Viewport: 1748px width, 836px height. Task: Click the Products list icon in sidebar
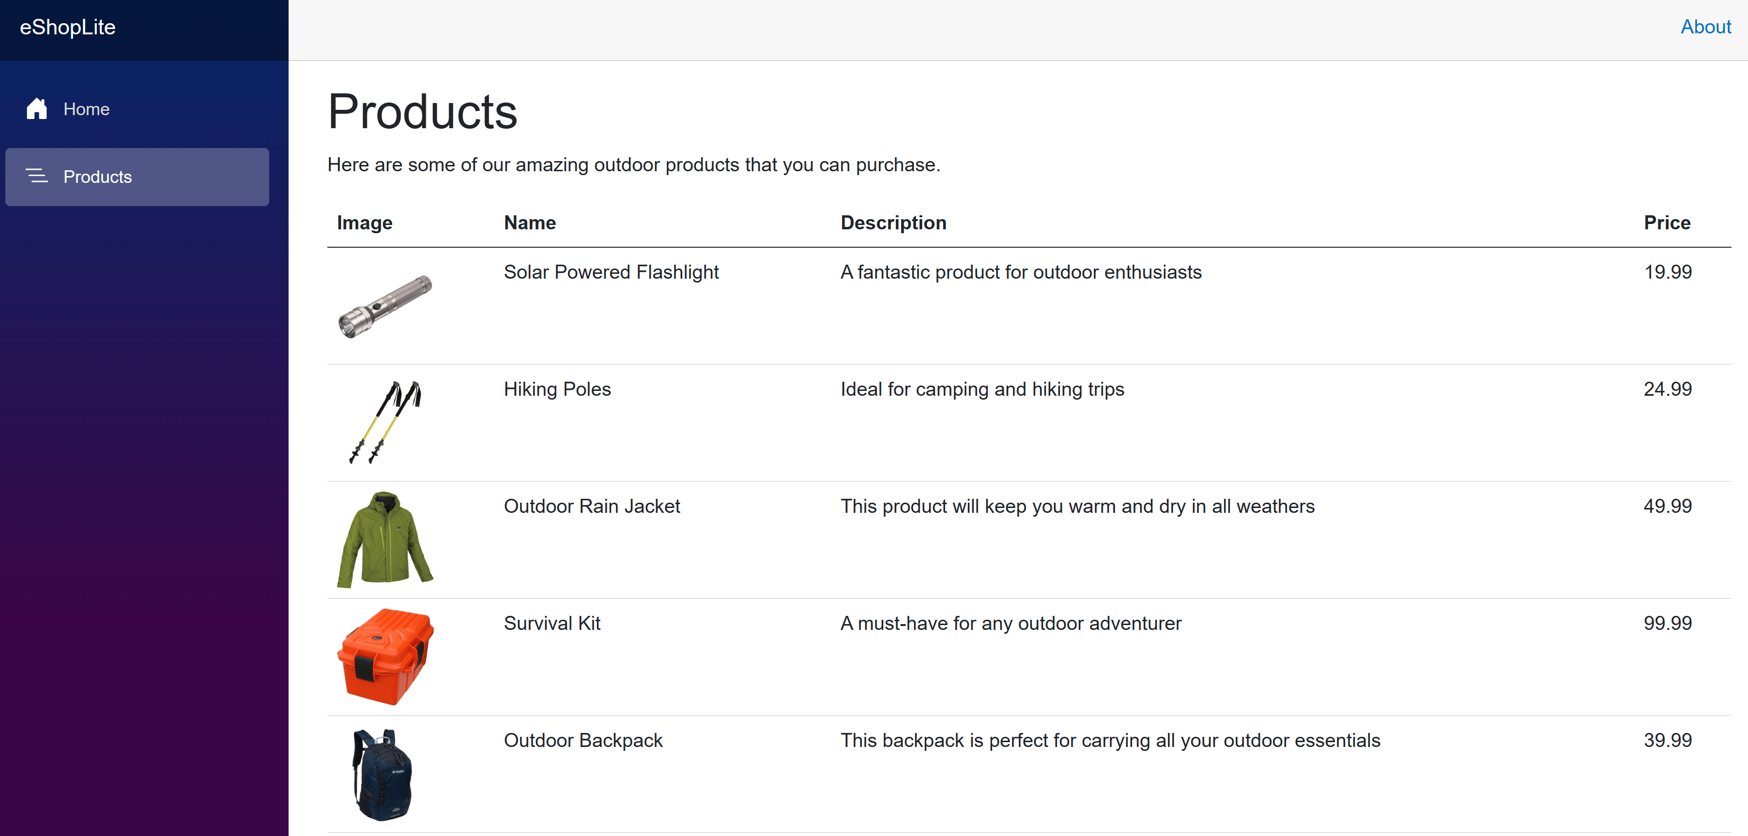tap(37, 176)
